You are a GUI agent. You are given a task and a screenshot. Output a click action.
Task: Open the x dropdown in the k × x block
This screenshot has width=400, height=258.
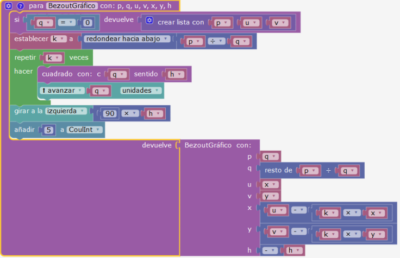click(378, 213)
